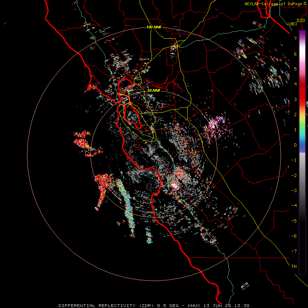The height and width of the screenshot is (308, 308).
Task: Click the "0.5 DEG" elevation text
Action: click(x=168, y=306)
